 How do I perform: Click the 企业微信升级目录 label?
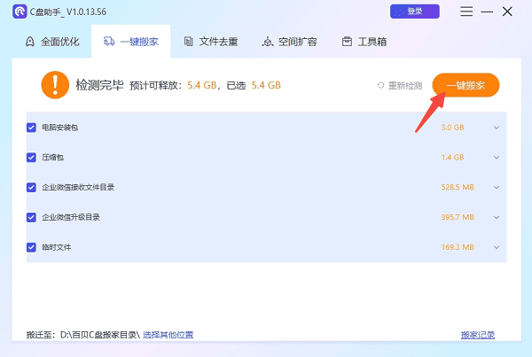click(x=71, y=217)
